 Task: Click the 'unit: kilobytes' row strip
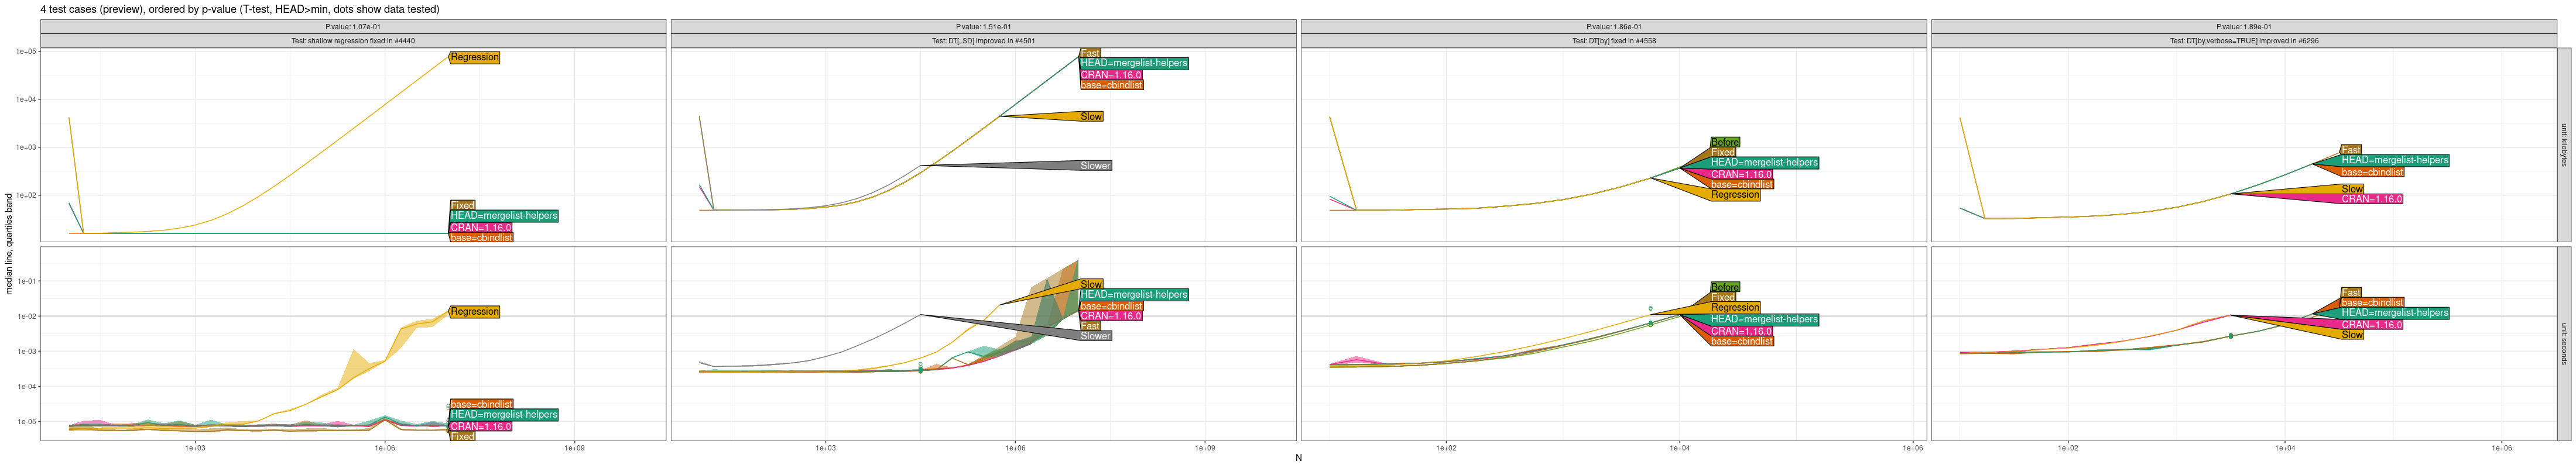pyautogui.click(x=2564, y=145)
